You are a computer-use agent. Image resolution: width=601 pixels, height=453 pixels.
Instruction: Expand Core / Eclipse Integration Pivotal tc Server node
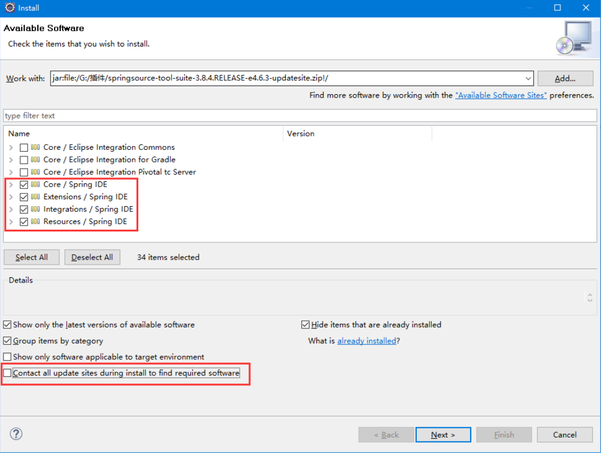click(11, 172)
